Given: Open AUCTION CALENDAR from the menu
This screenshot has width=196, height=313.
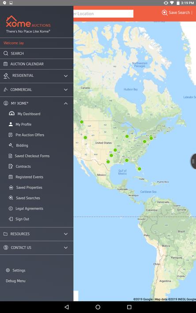Looking at the screenshot, I should click(x=37, y=64).
